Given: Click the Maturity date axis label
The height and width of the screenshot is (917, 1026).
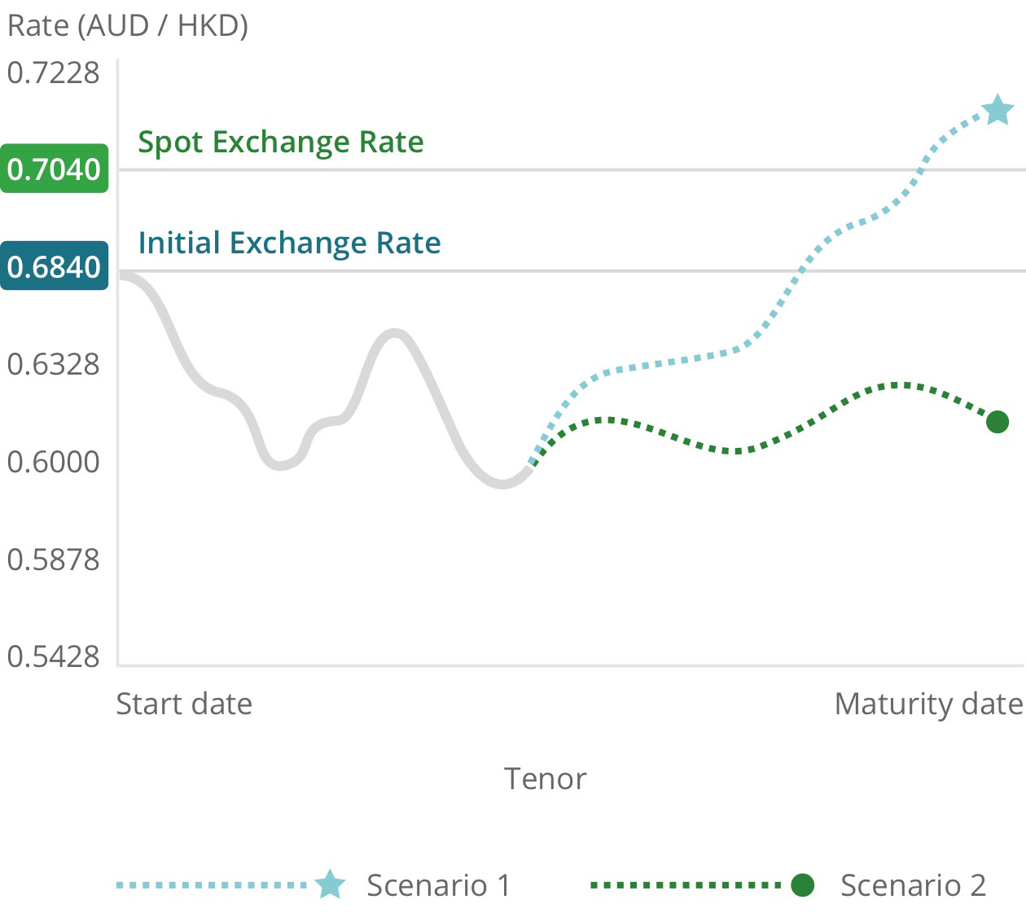Looking at the screenshot, I should point(928,704).
